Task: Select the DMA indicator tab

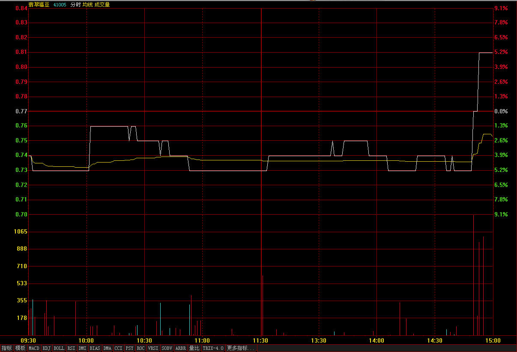Action: coord(107,348)
